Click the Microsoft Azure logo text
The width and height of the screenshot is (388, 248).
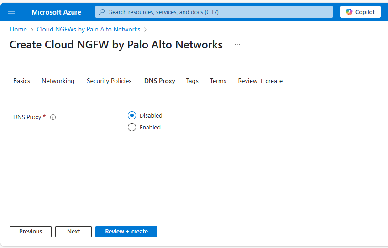56,12
